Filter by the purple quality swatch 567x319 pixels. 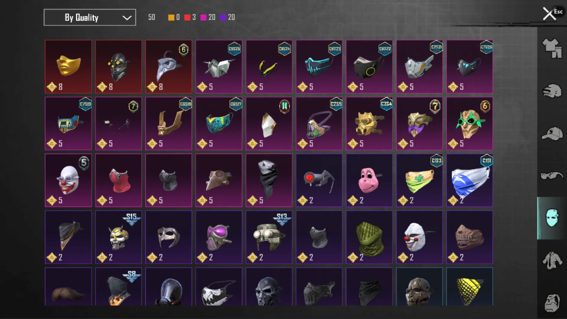[223, 17]
